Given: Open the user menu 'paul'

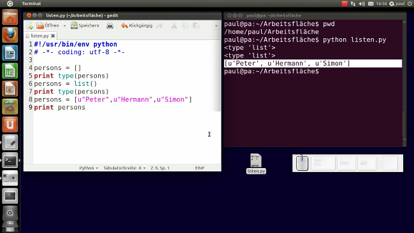Looking at the screenshot, I should (397, 3).
